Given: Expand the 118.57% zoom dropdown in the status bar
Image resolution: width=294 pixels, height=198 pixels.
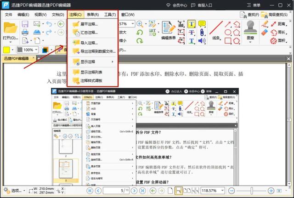Looking at the screenshot, I should (x=222, y=191).
